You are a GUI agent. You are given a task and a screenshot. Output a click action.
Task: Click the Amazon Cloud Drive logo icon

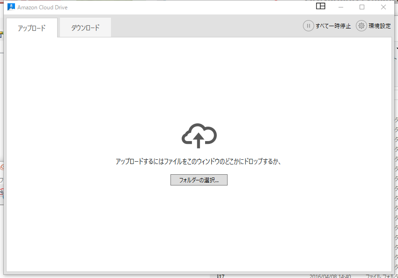[11, 7]
